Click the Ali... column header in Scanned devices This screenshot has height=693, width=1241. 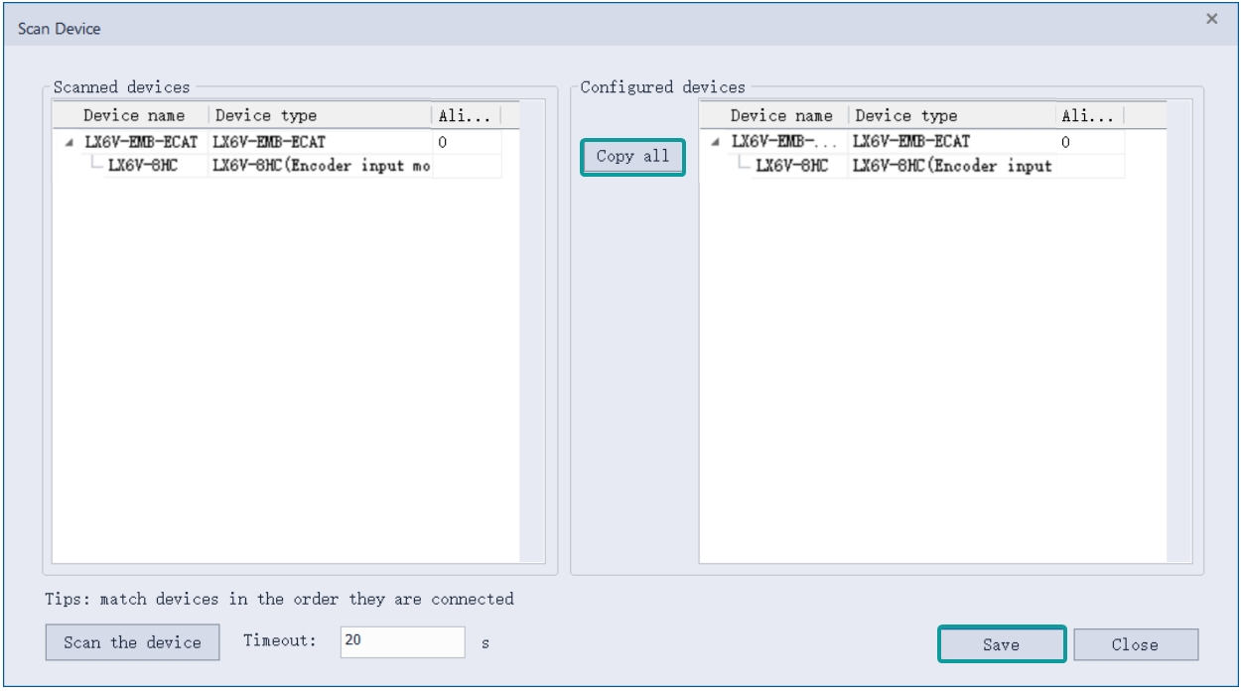point(465,115)
